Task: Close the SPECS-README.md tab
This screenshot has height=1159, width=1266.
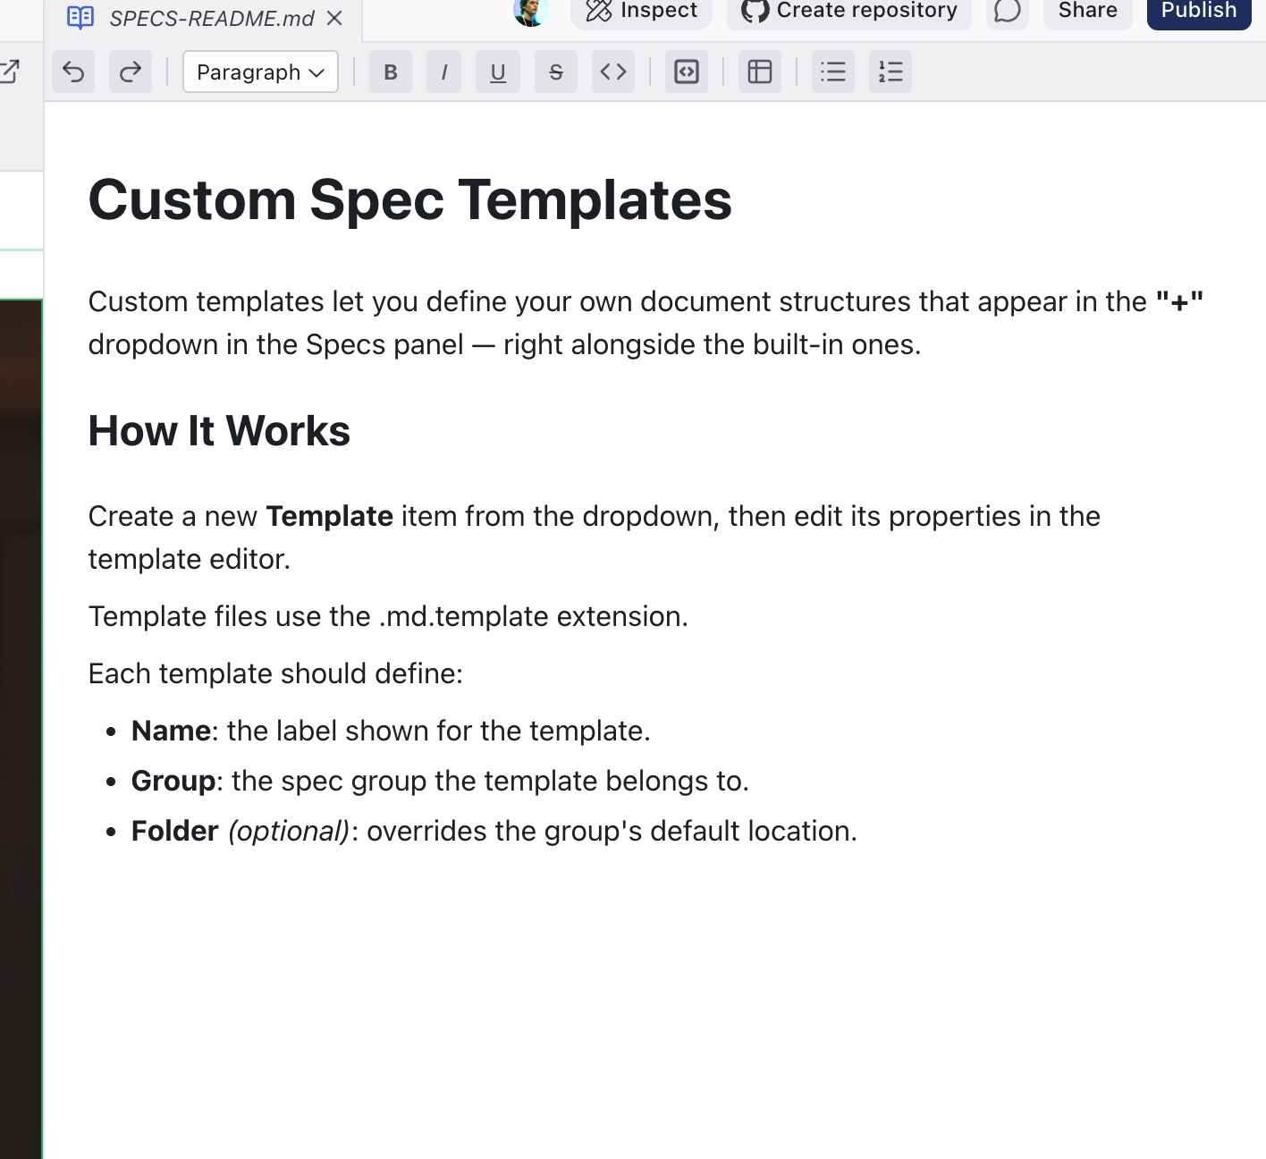Action: tap(334, 18)
